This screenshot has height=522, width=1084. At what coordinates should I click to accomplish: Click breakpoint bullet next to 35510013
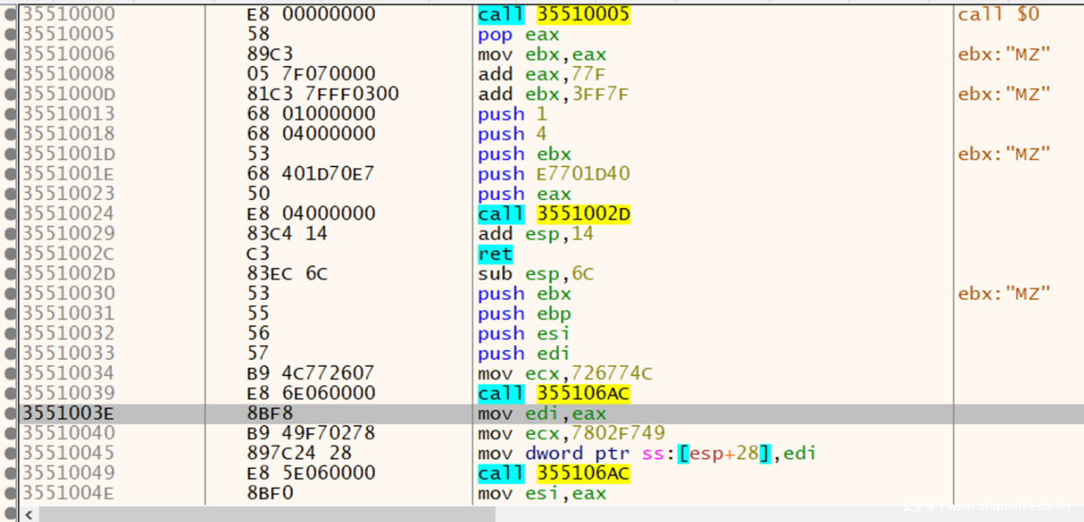coord(10,114)
